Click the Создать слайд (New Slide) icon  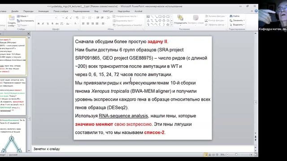(11, 18)
